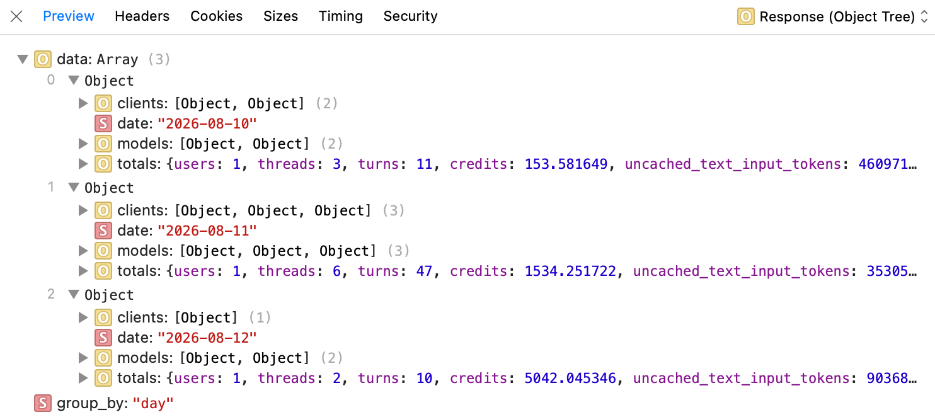
Task: Click the string icon beside group_by
Action: pyautogui.click(x=43, y=403)
